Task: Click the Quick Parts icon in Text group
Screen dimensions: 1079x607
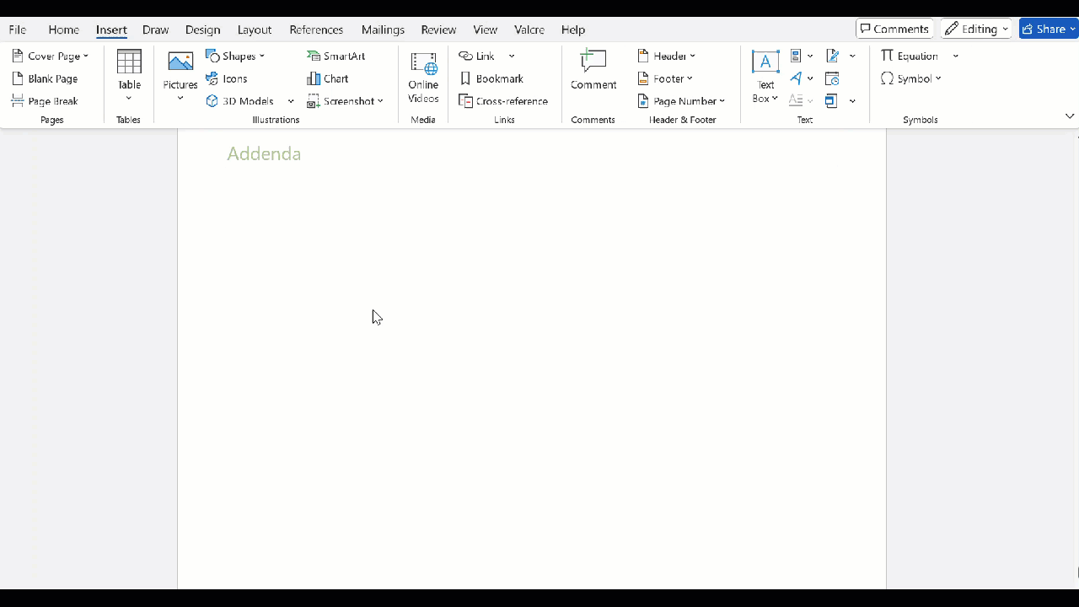Action: 796,56
